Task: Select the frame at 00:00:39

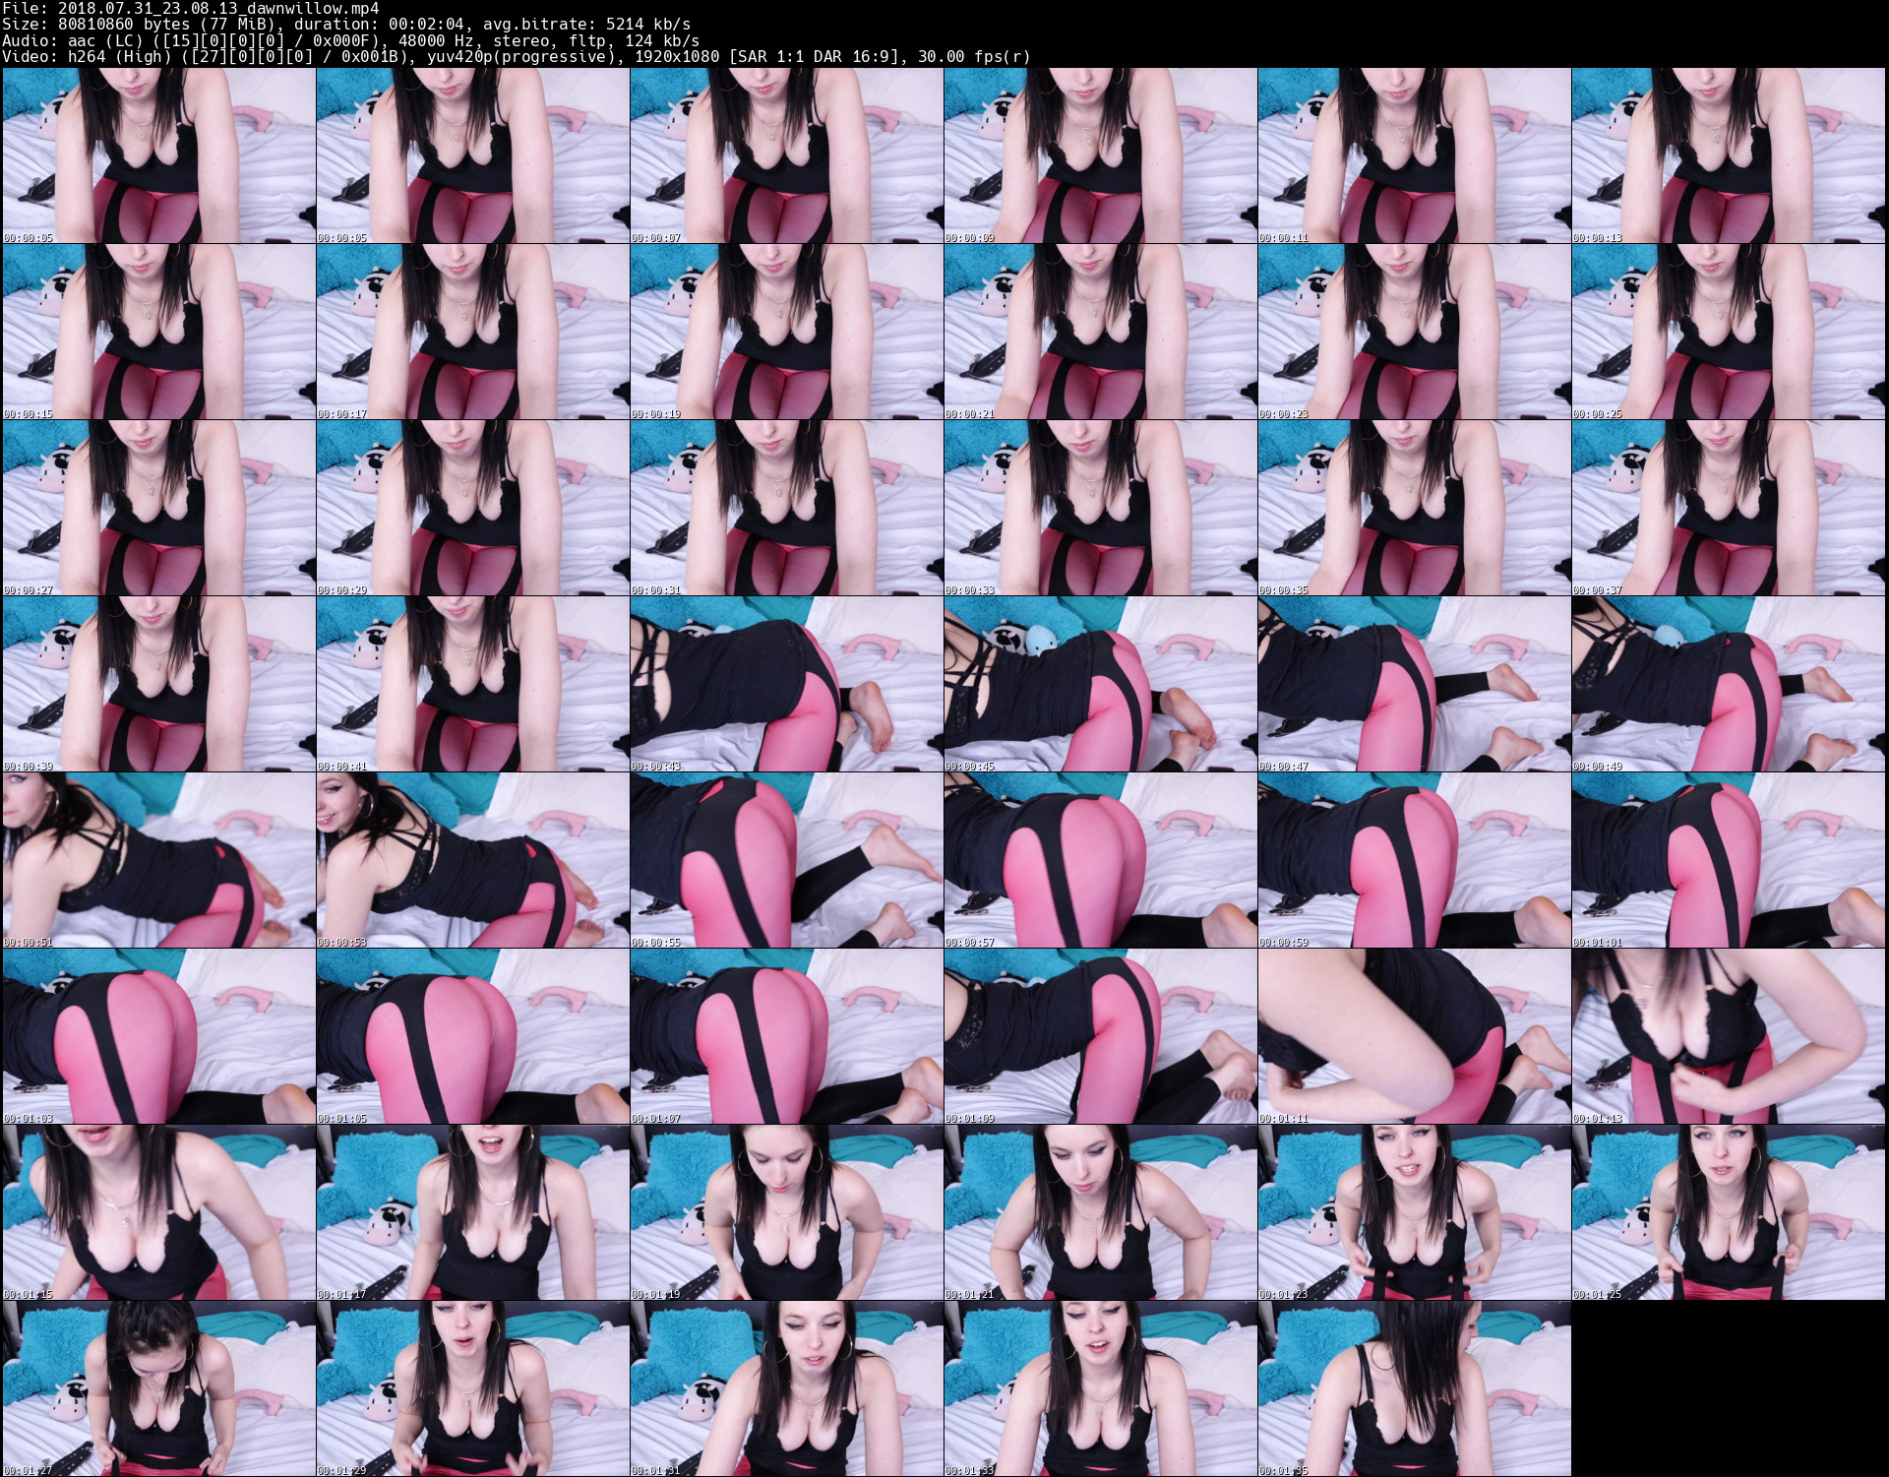Action: pyautogui.click(x=158, y=684)
